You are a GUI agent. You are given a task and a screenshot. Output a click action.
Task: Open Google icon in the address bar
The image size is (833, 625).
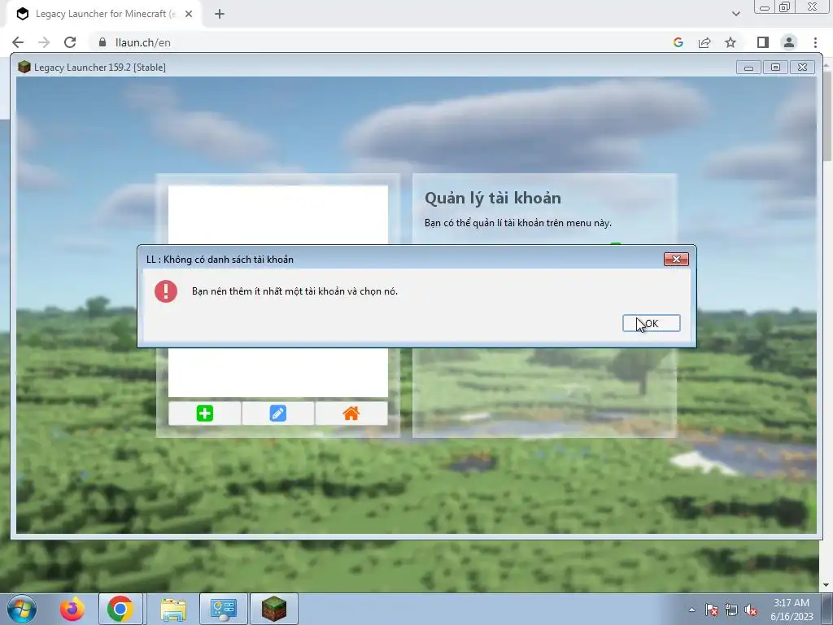click(678, 42)
